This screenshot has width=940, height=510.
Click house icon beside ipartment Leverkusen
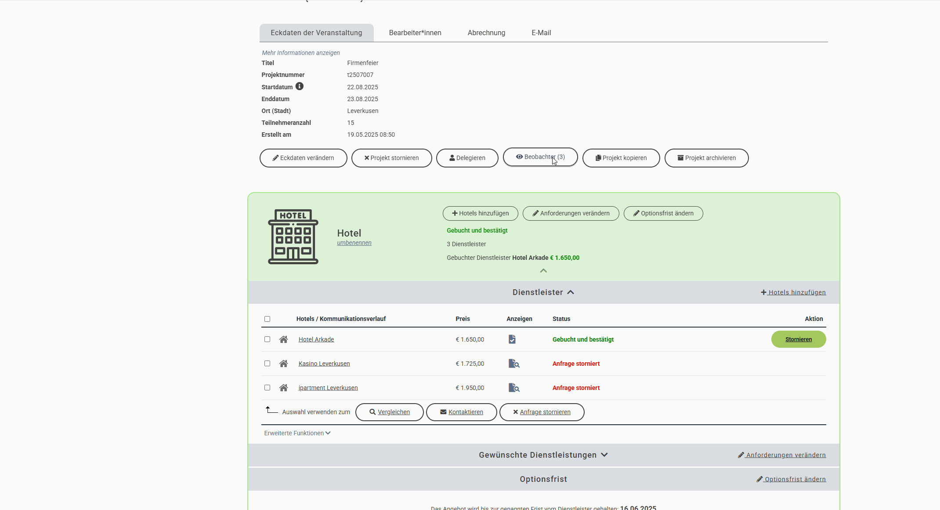[x=283, y=388]
